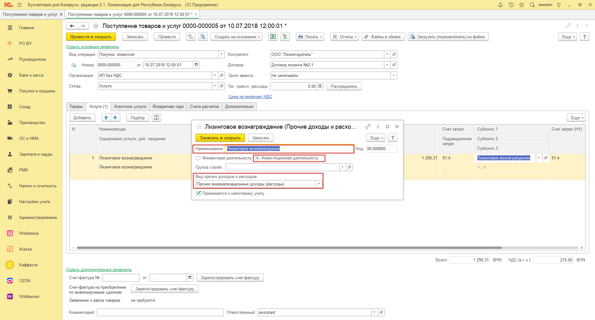
Task: Move row up with blue arrow
Action: click(x=106, y=118)
